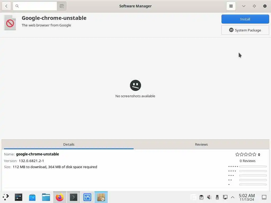Open the terminal from the taskbar

[x=74, y=197]
